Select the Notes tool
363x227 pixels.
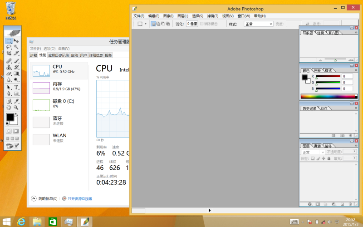pos(9,101)
